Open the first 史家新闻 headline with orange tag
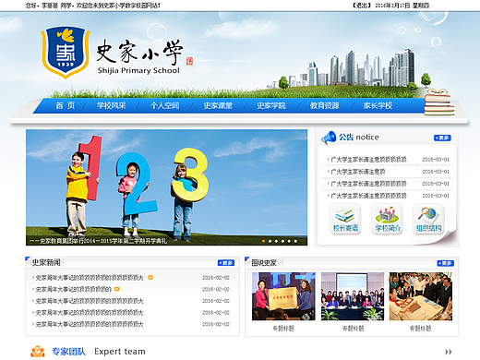 coord(90,278)
